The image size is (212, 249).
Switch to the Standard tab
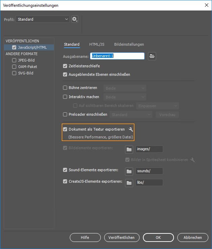pos(72,44)
